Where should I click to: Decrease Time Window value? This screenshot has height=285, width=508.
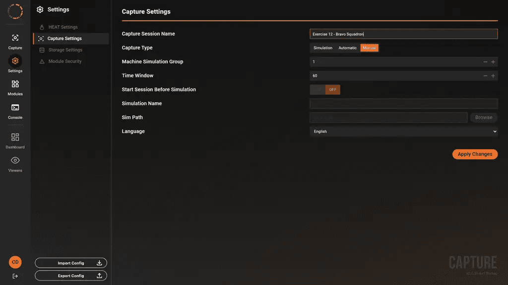click(485, 76)
